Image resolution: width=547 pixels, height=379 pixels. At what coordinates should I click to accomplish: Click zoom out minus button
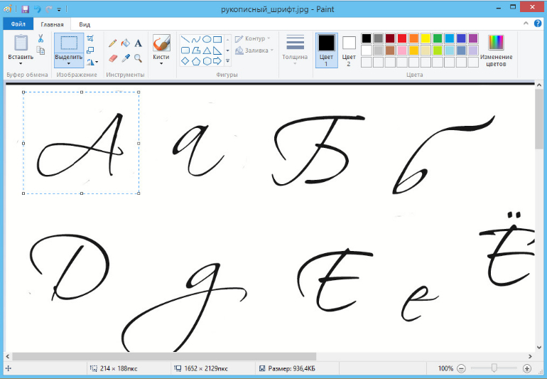tap(461, 368)
